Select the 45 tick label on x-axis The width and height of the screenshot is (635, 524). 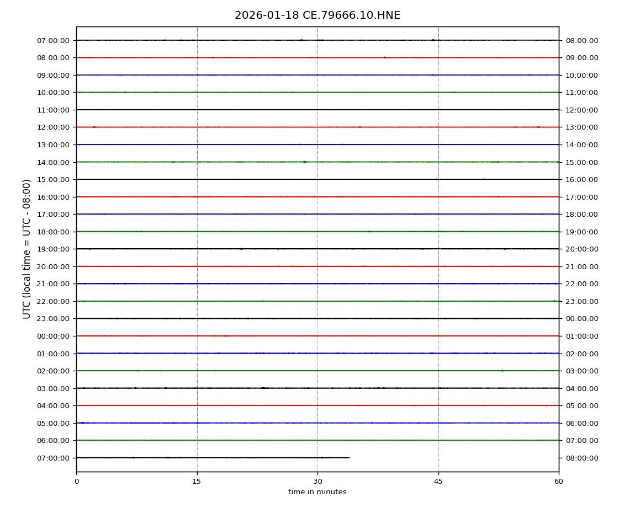point(438,482)
